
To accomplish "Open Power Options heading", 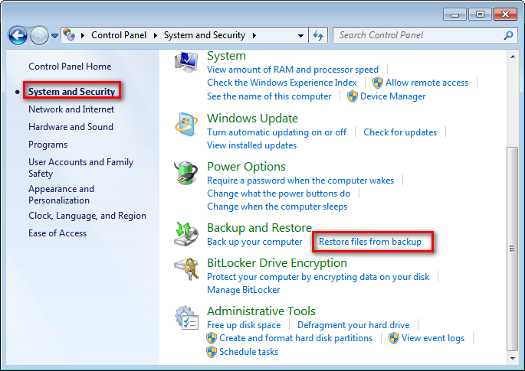I will 247,167.
